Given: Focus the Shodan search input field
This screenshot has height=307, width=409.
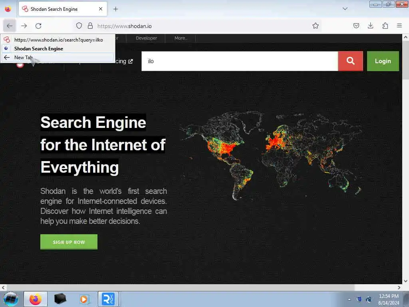Looking at the screenshot, I should pos(240,61).
